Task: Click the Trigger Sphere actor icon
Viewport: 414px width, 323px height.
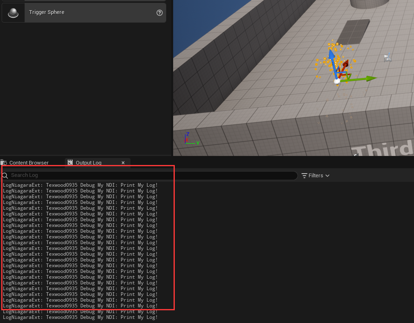Action: point(13,13)
